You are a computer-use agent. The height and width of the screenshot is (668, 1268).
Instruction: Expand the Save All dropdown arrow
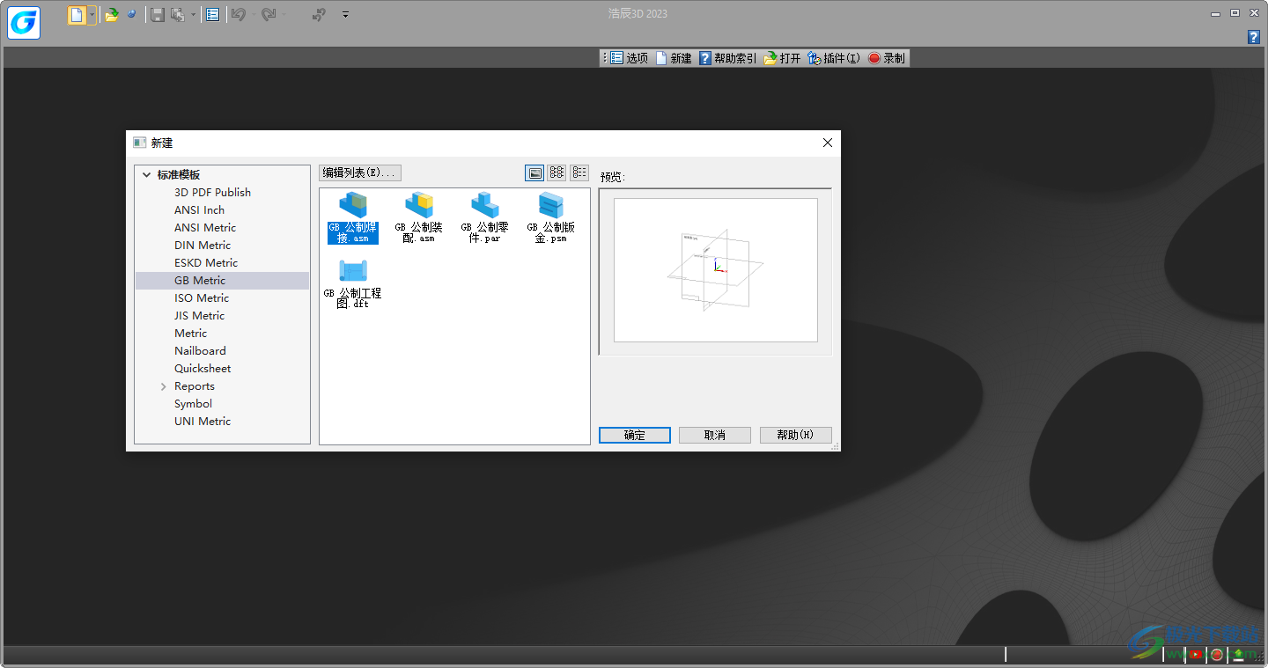193,15
